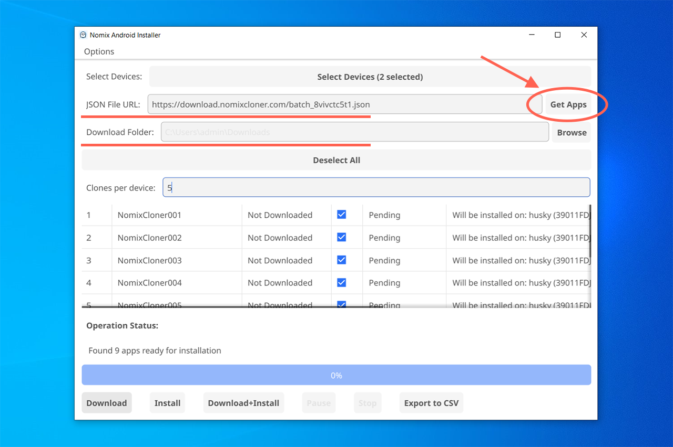Export results with Export to CSV
Image resolution: width=673 pixels, height=447 pixels.
click(431, 403)
